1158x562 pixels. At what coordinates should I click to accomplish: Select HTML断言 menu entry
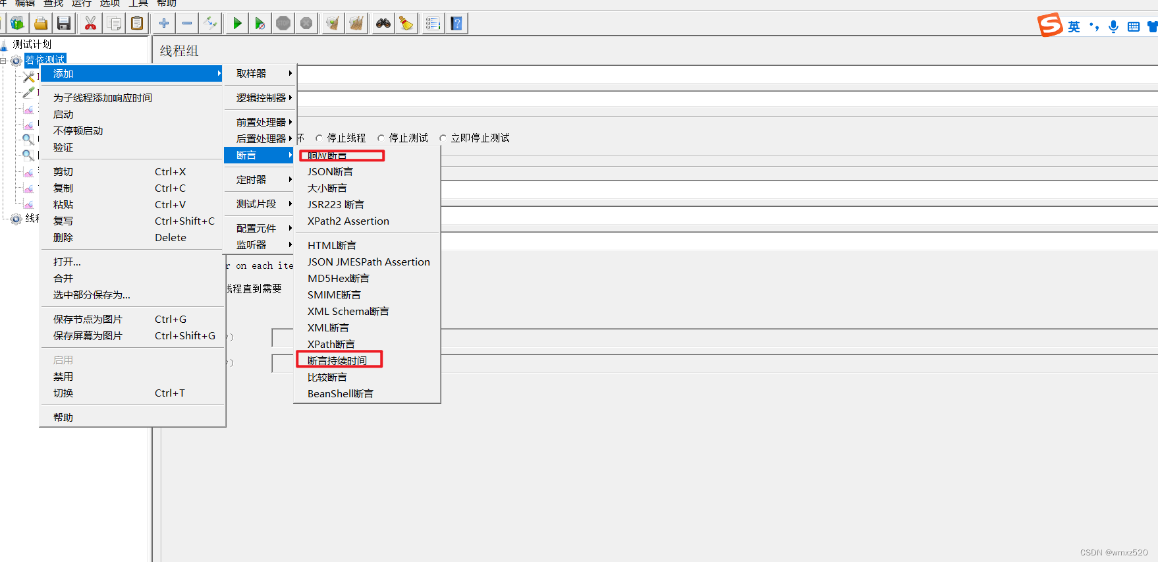(x=367, y=245)
